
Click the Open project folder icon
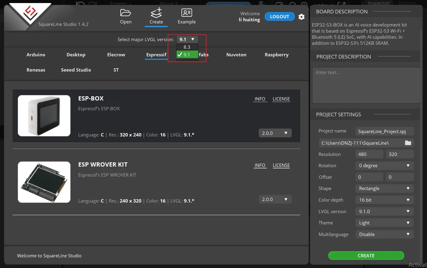pos(126,13)
